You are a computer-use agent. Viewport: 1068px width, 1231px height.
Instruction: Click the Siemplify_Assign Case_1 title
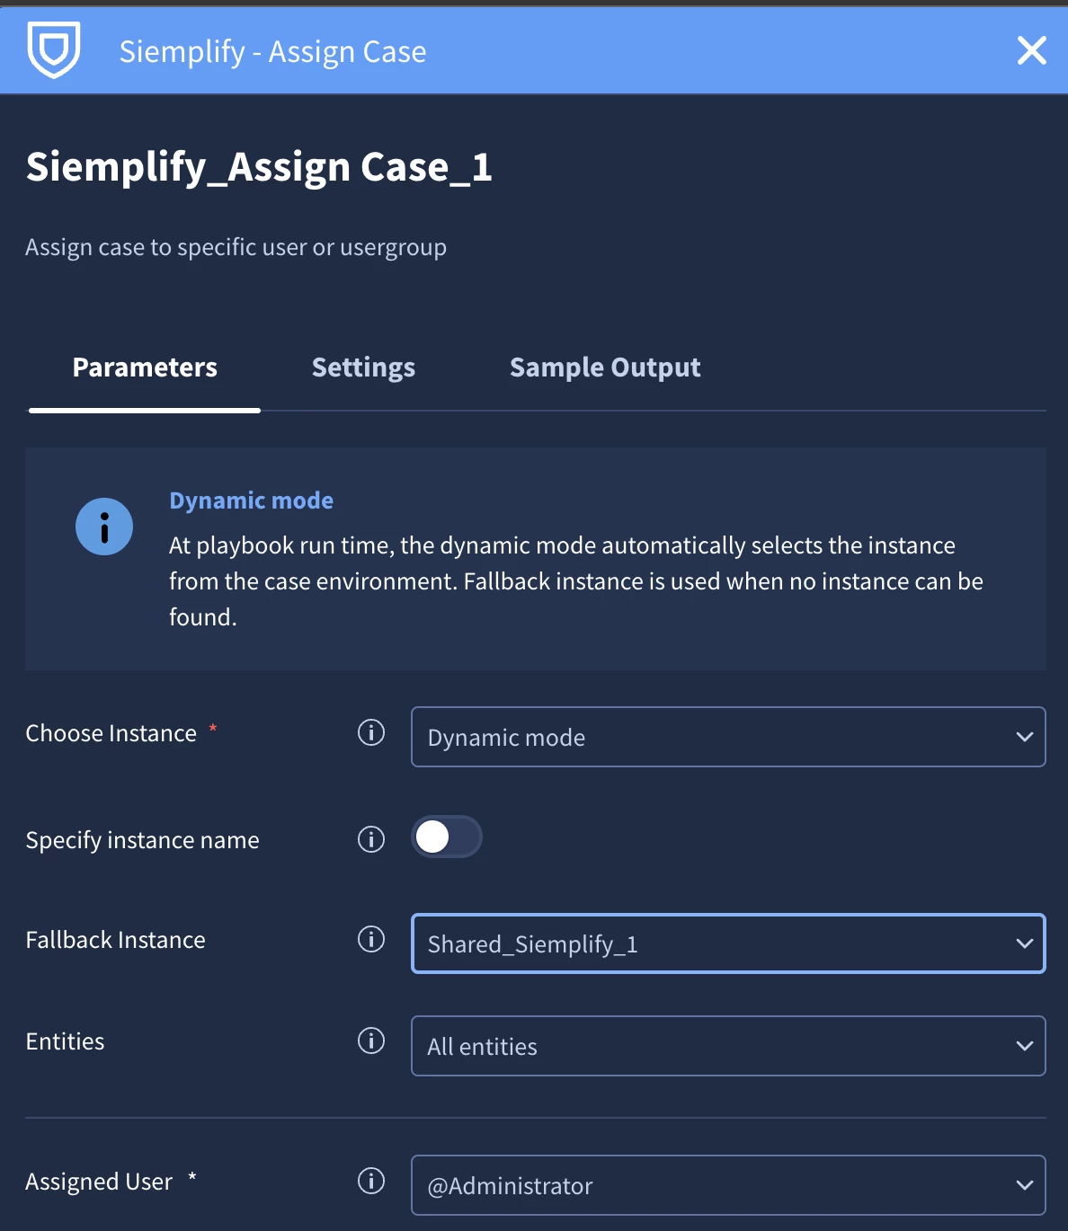point(259,167)
